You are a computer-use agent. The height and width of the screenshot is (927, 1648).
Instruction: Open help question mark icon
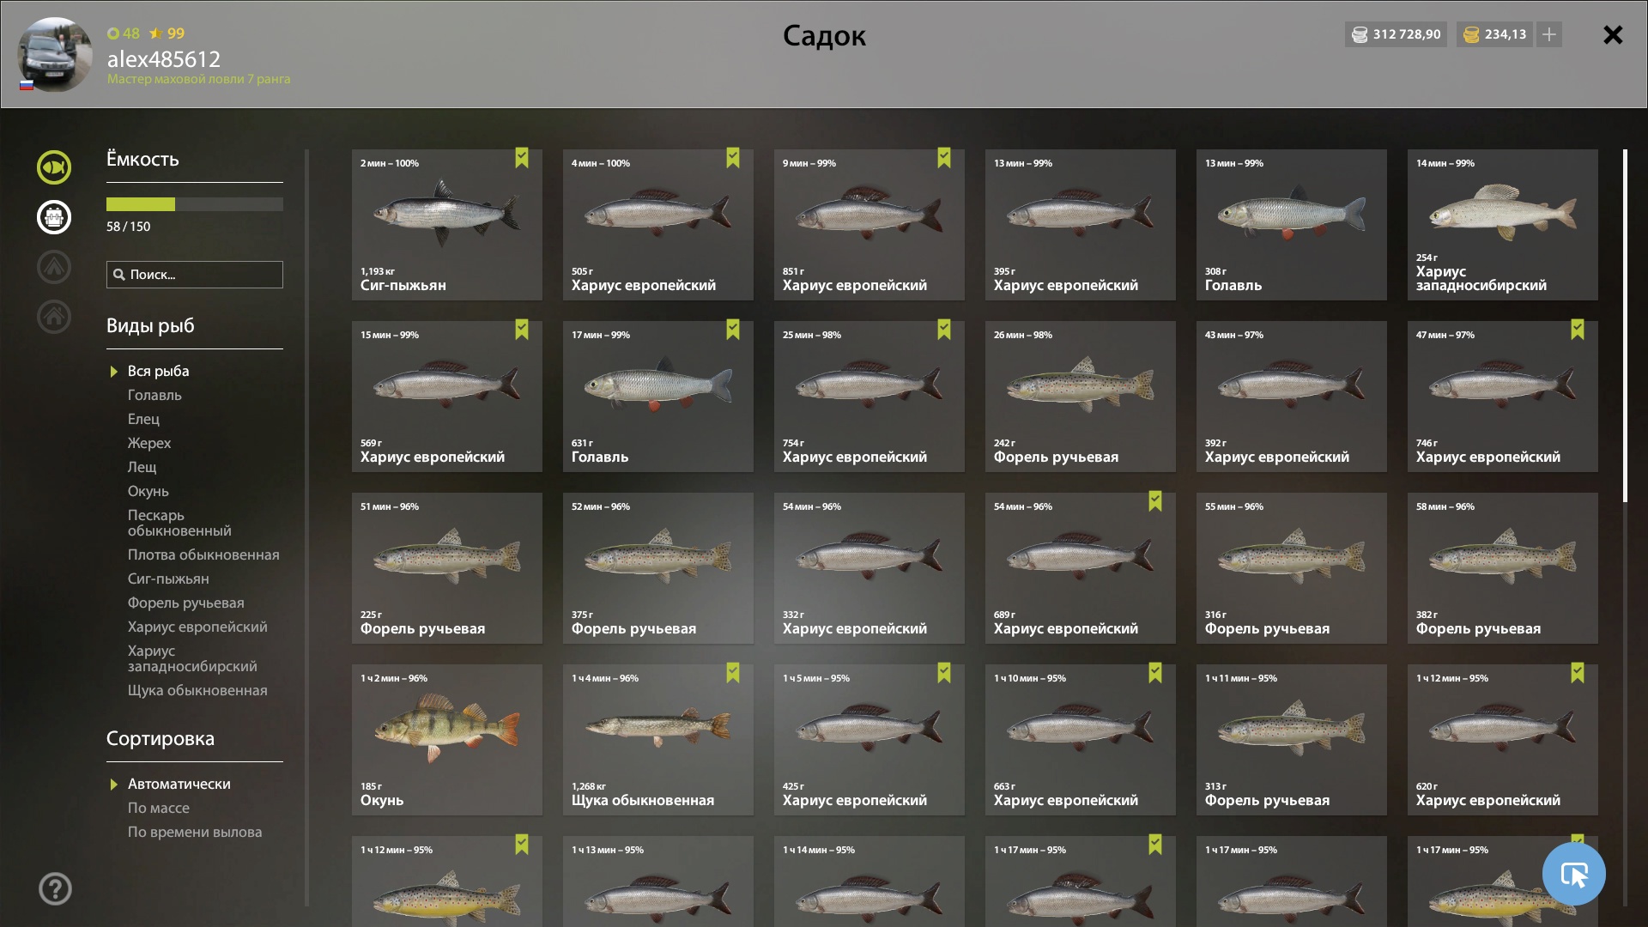coord(55,889)
